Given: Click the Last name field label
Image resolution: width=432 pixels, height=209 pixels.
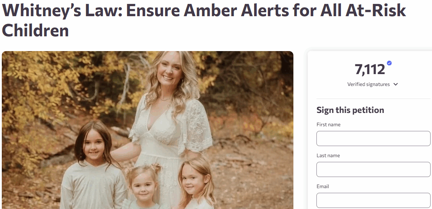Looking at the screenshot, I should click(328, 155).
